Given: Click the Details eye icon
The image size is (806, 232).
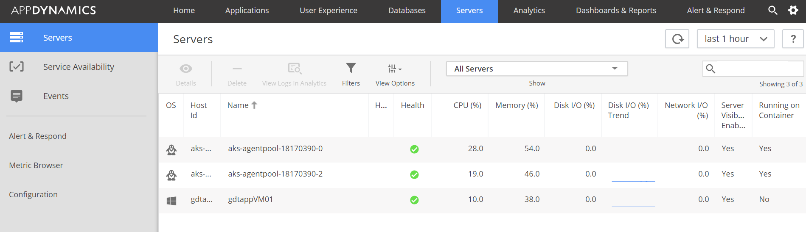Looking at the screenshot, I should pyautogui.click(x=186, y=69).
